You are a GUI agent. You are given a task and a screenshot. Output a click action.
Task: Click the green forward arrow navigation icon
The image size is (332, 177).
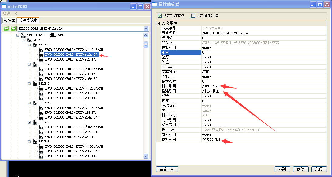pos(13,28)
